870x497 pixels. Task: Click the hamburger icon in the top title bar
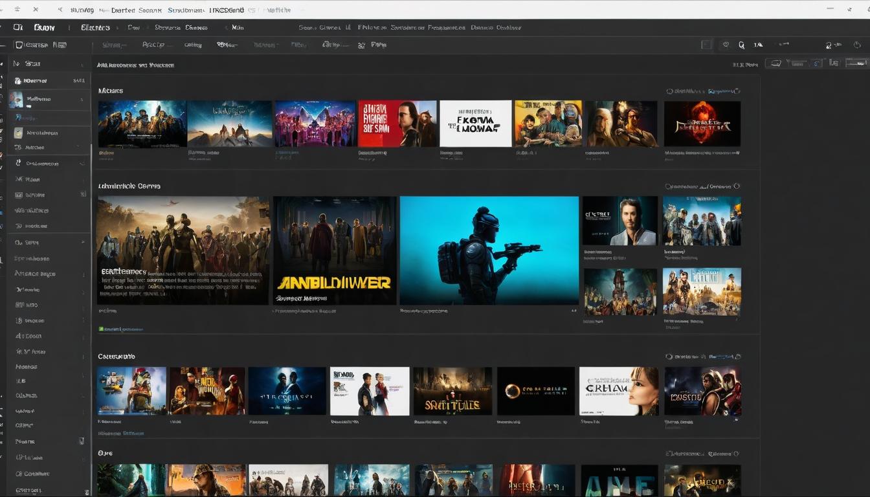[x=17, y=10]
